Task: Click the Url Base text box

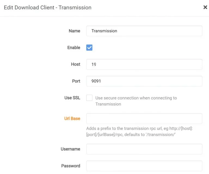Action: click(x=144, y=119)
